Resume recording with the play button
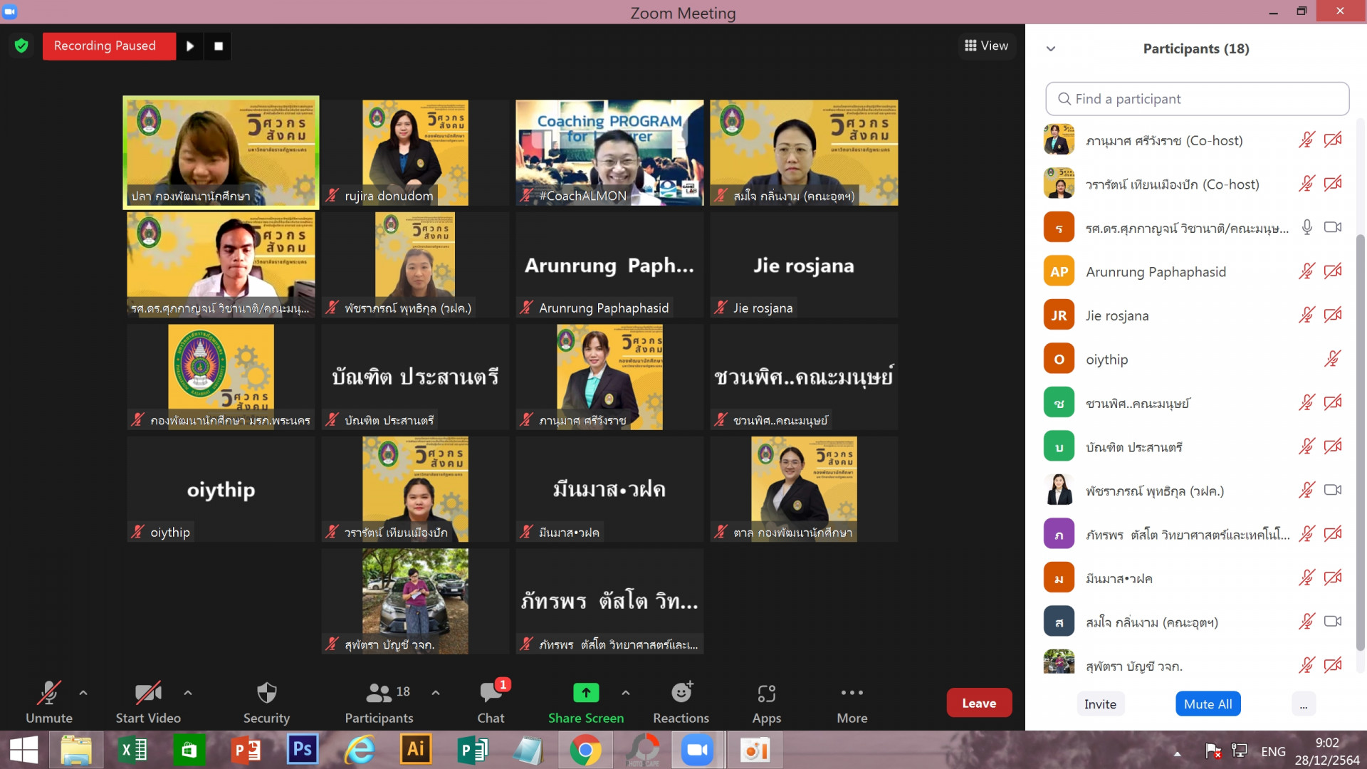 coord(190,46)
